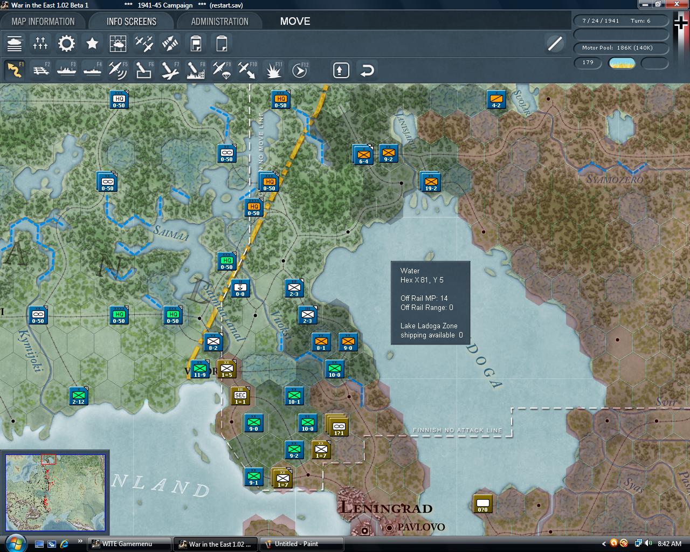Viewport: 690px width, 552px height.
Task: Select F6 bomb unit mode
Action: 144,70
